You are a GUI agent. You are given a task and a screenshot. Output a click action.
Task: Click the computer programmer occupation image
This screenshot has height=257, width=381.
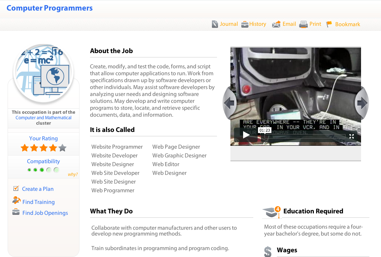44,71
